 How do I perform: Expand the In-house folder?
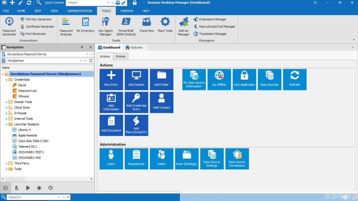click(x=6, y=113)
